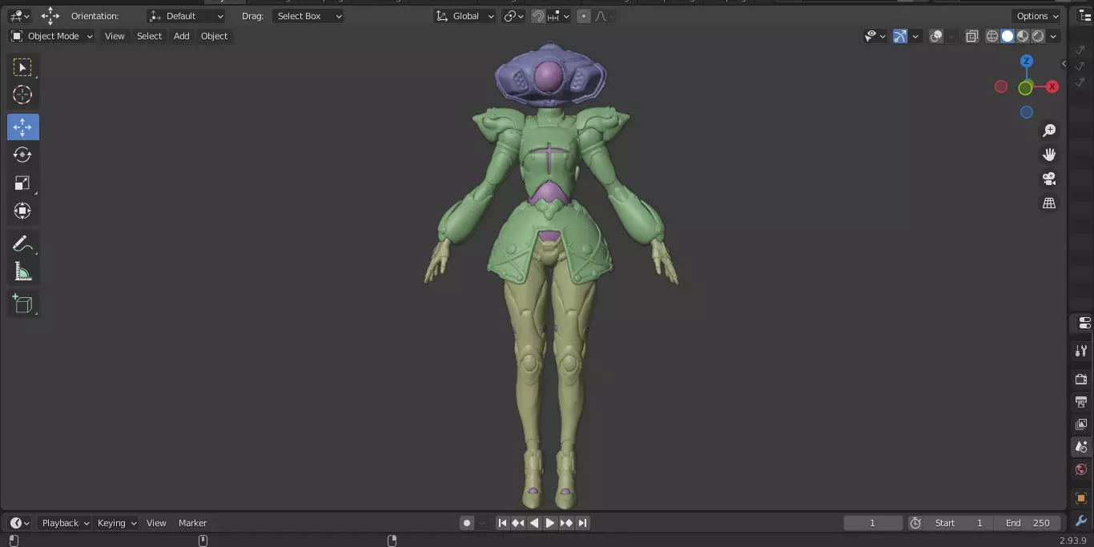Switch to Wireframe shading
Screen dimensions: 1094x547
pos(992,36)
